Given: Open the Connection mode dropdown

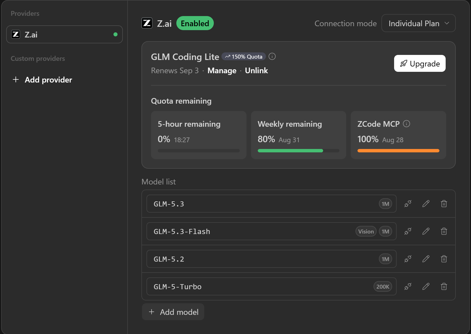Looking at the screenshot, I should click(419, 23).
